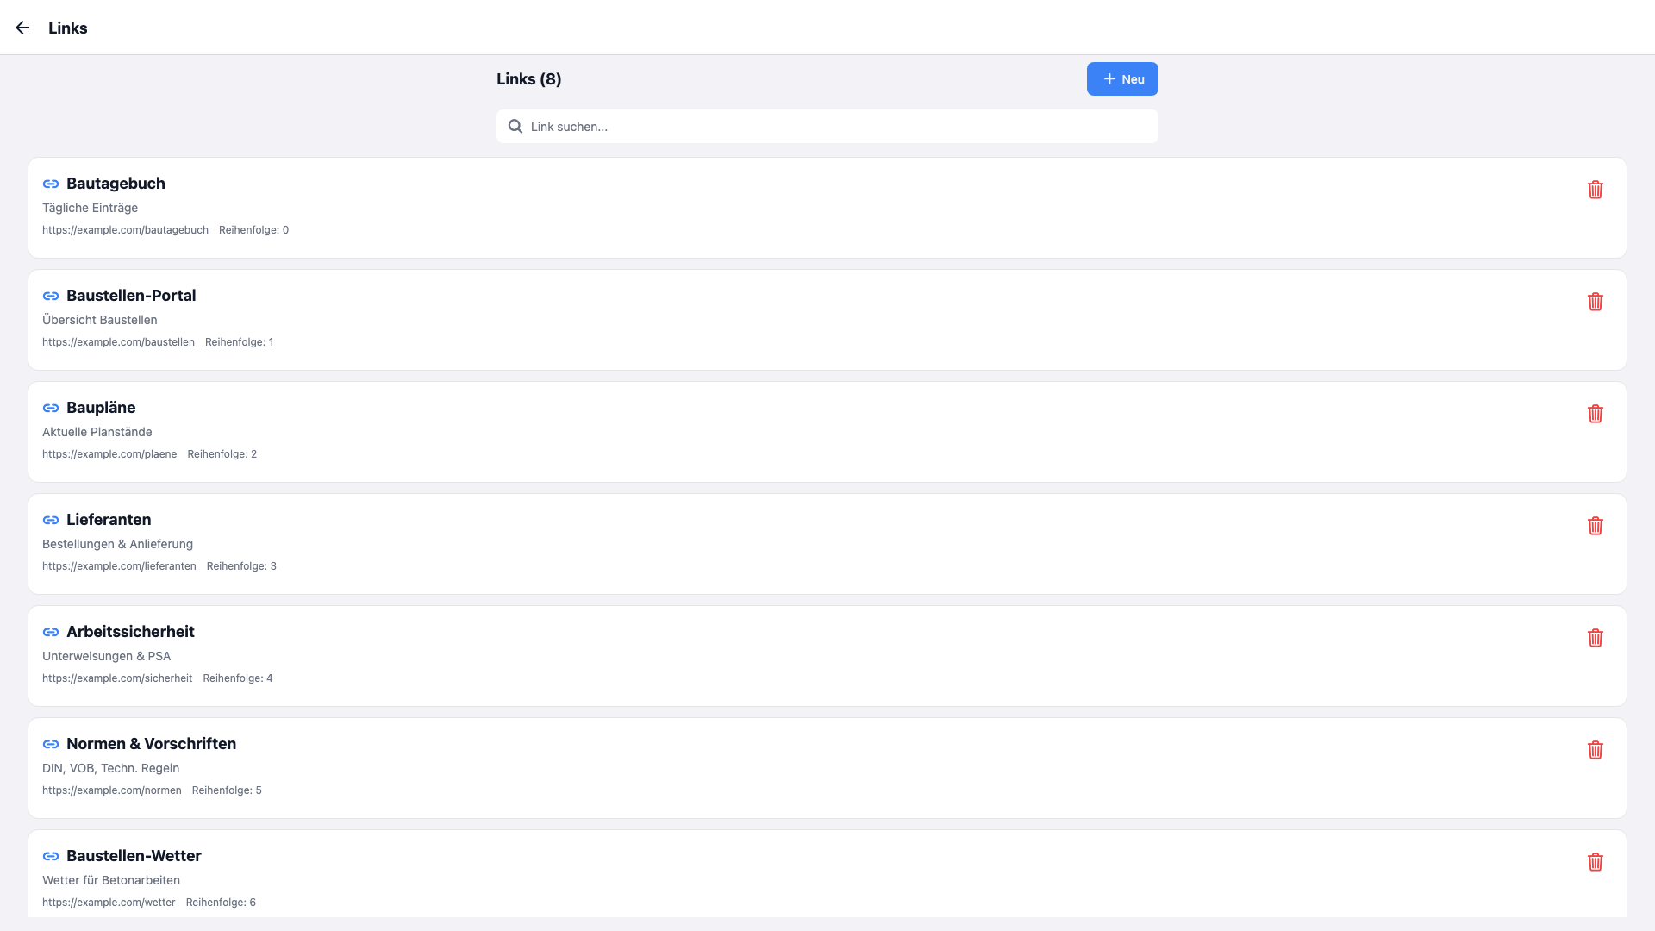
Task: Delete the Baustellen-Wetter link
Action: coord(1595,862)
